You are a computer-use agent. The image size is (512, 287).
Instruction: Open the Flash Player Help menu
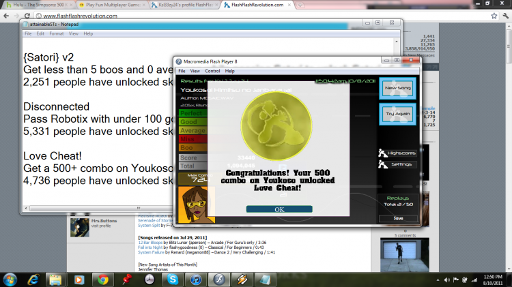coord(230,71)
